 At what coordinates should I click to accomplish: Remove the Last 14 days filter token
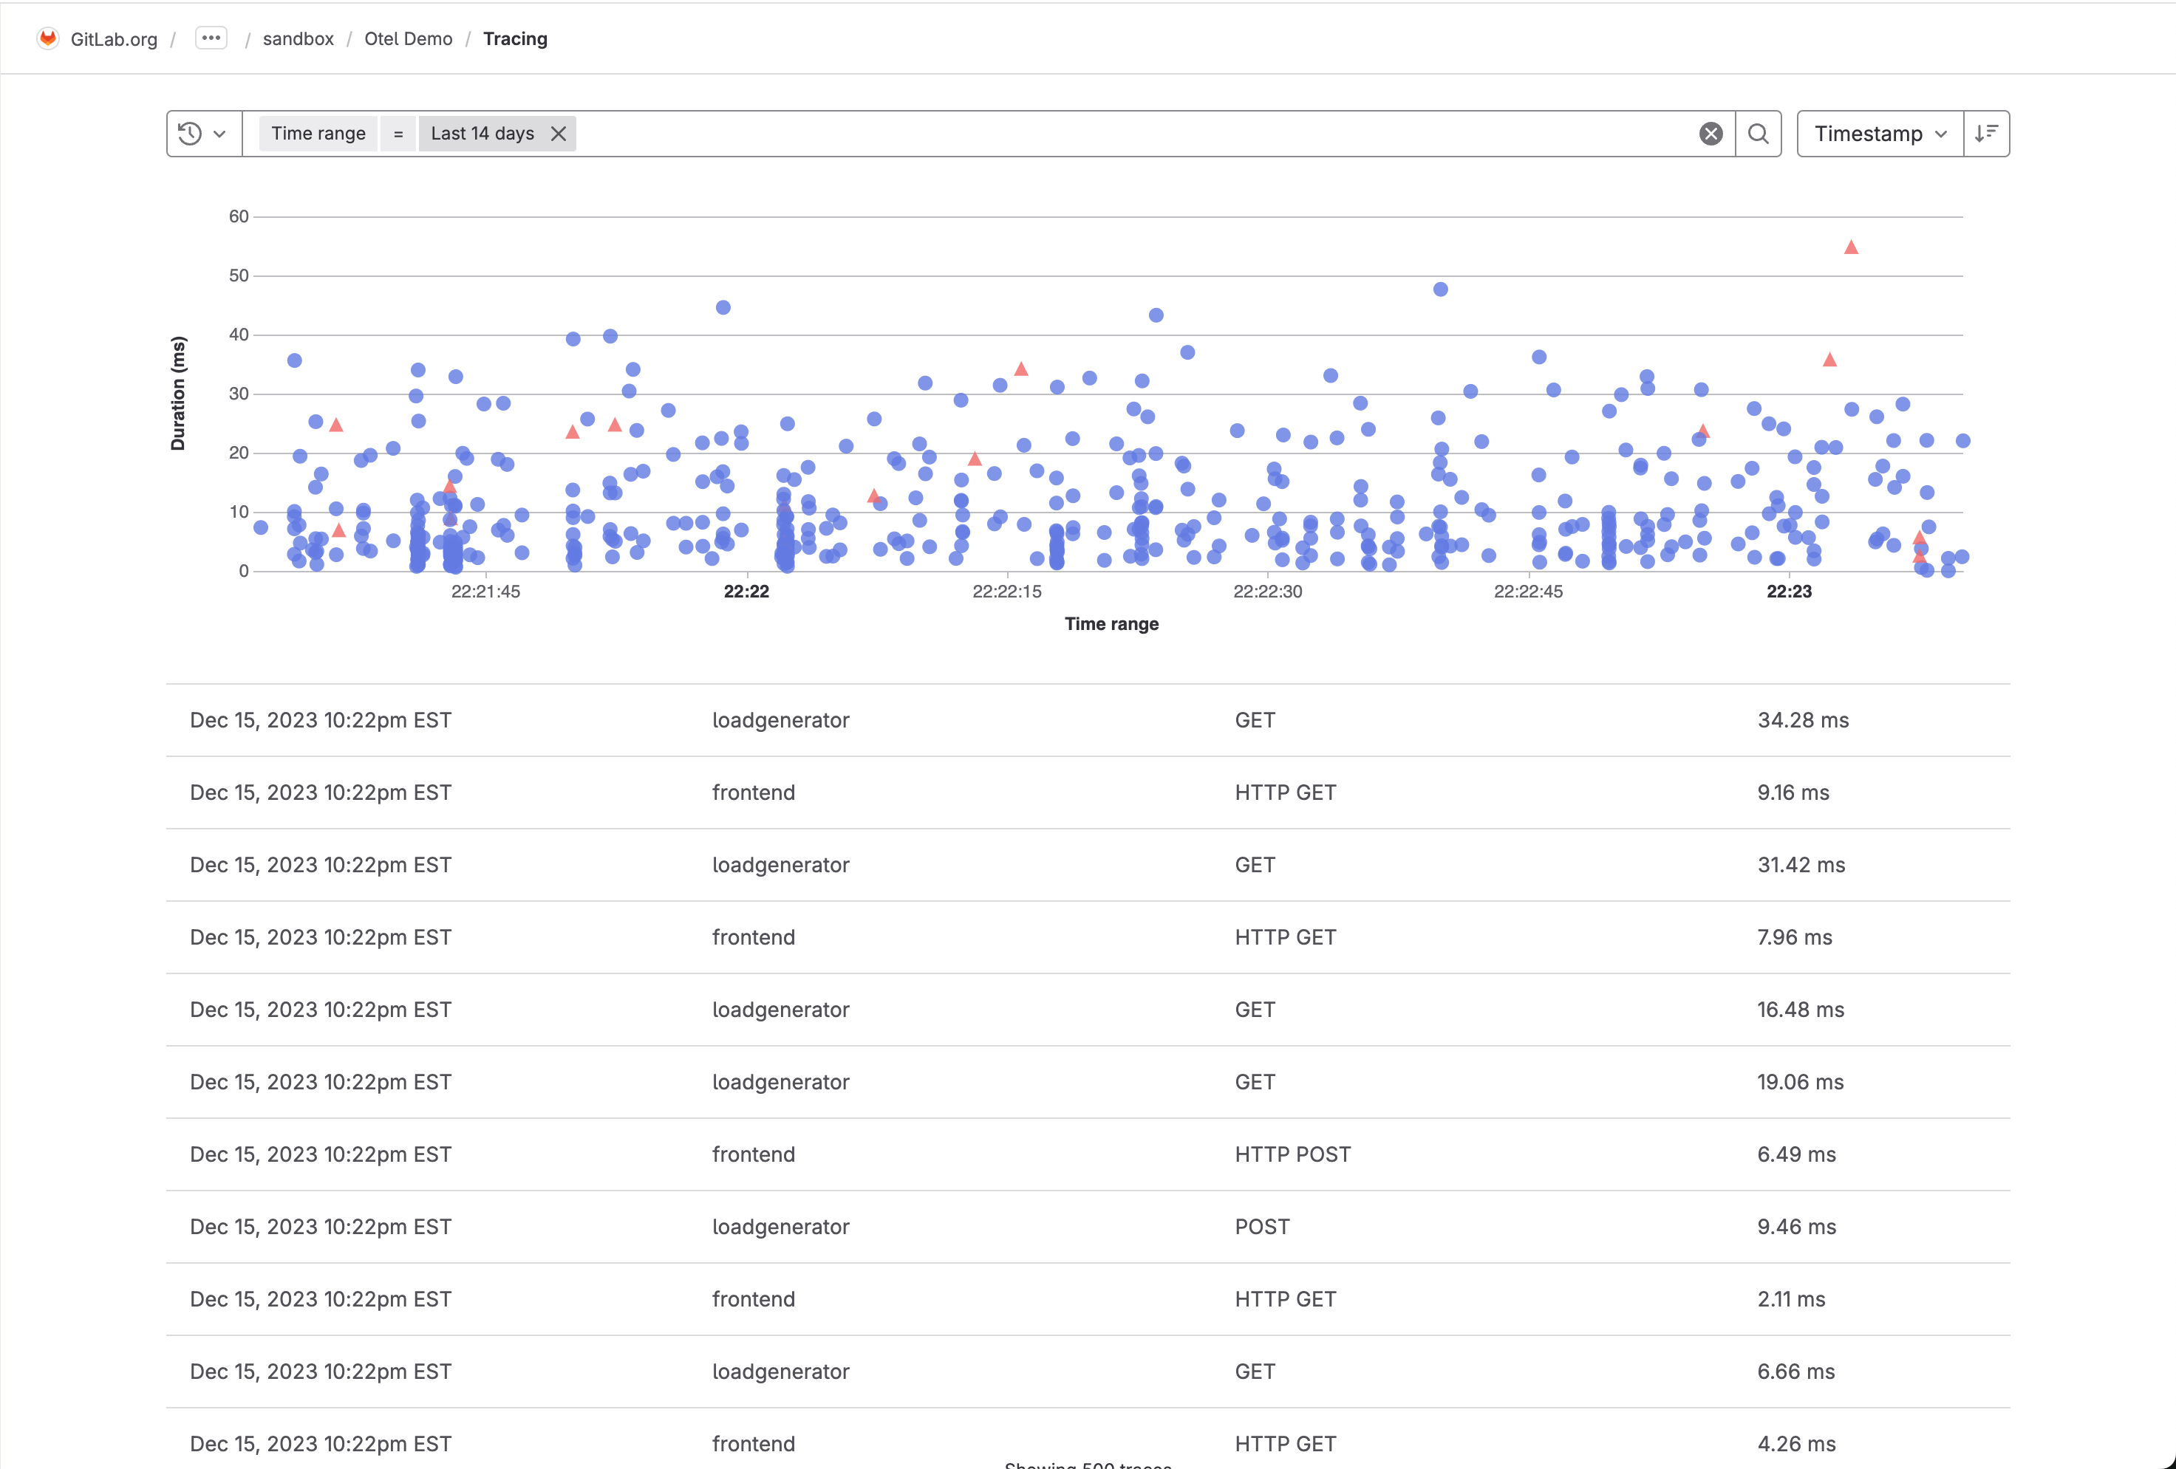point(559,134)
